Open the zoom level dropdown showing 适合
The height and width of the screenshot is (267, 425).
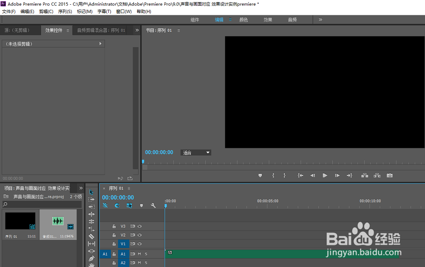[195, 153]
